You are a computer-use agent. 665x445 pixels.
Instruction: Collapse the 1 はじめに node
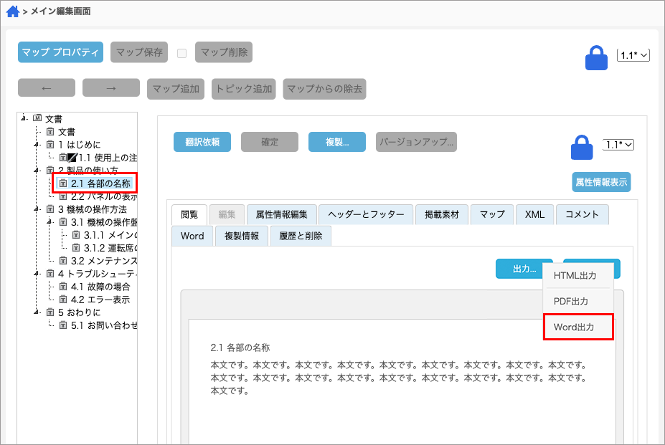(37, 145)
